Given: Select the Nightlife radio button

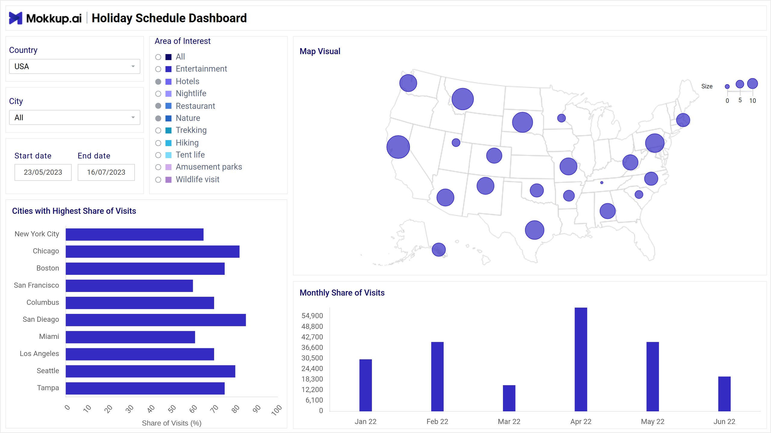Looking at the screenshot, I should point(158,94).
